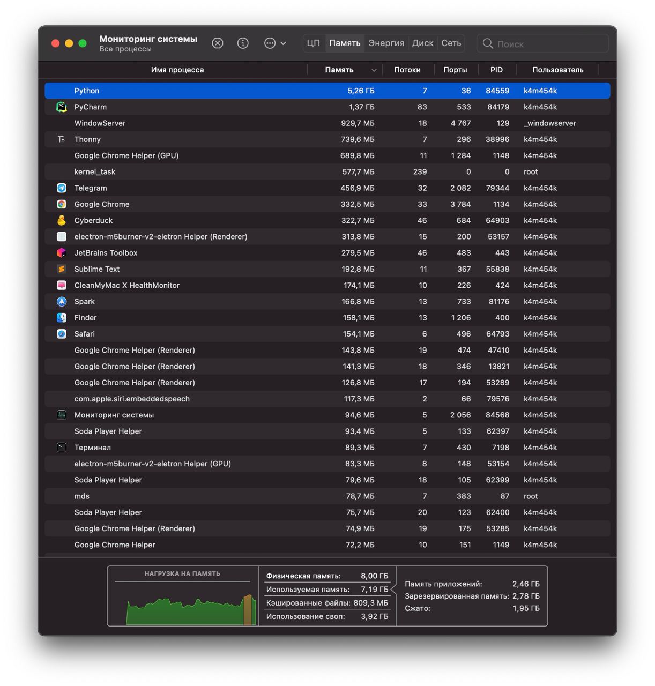Open the Энергия tab

tap(386, 43)
